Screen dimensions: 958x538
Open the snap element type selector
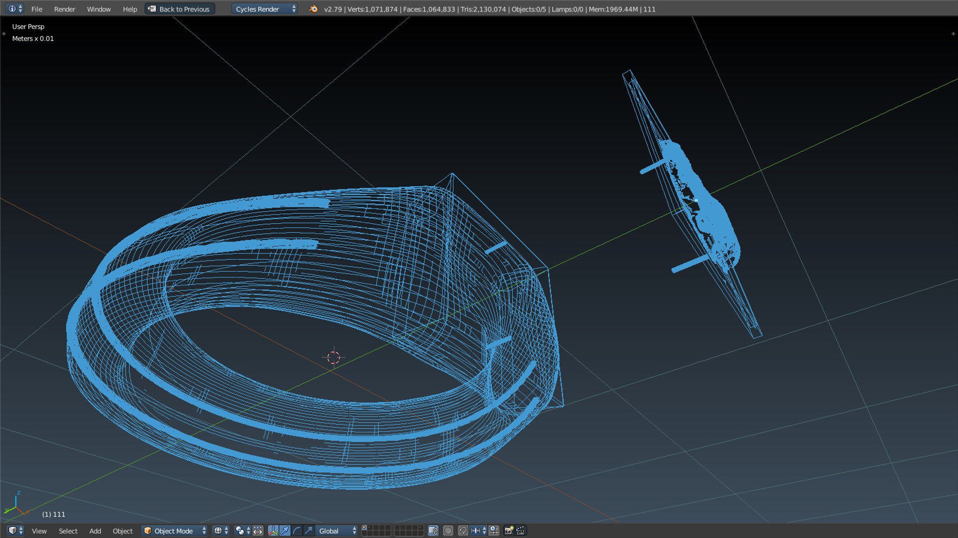[x=479, y=531]
